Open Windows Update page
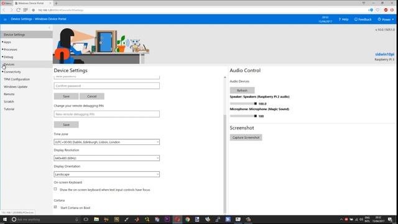Viewport: 398px width, 224px height. (16, 86)
